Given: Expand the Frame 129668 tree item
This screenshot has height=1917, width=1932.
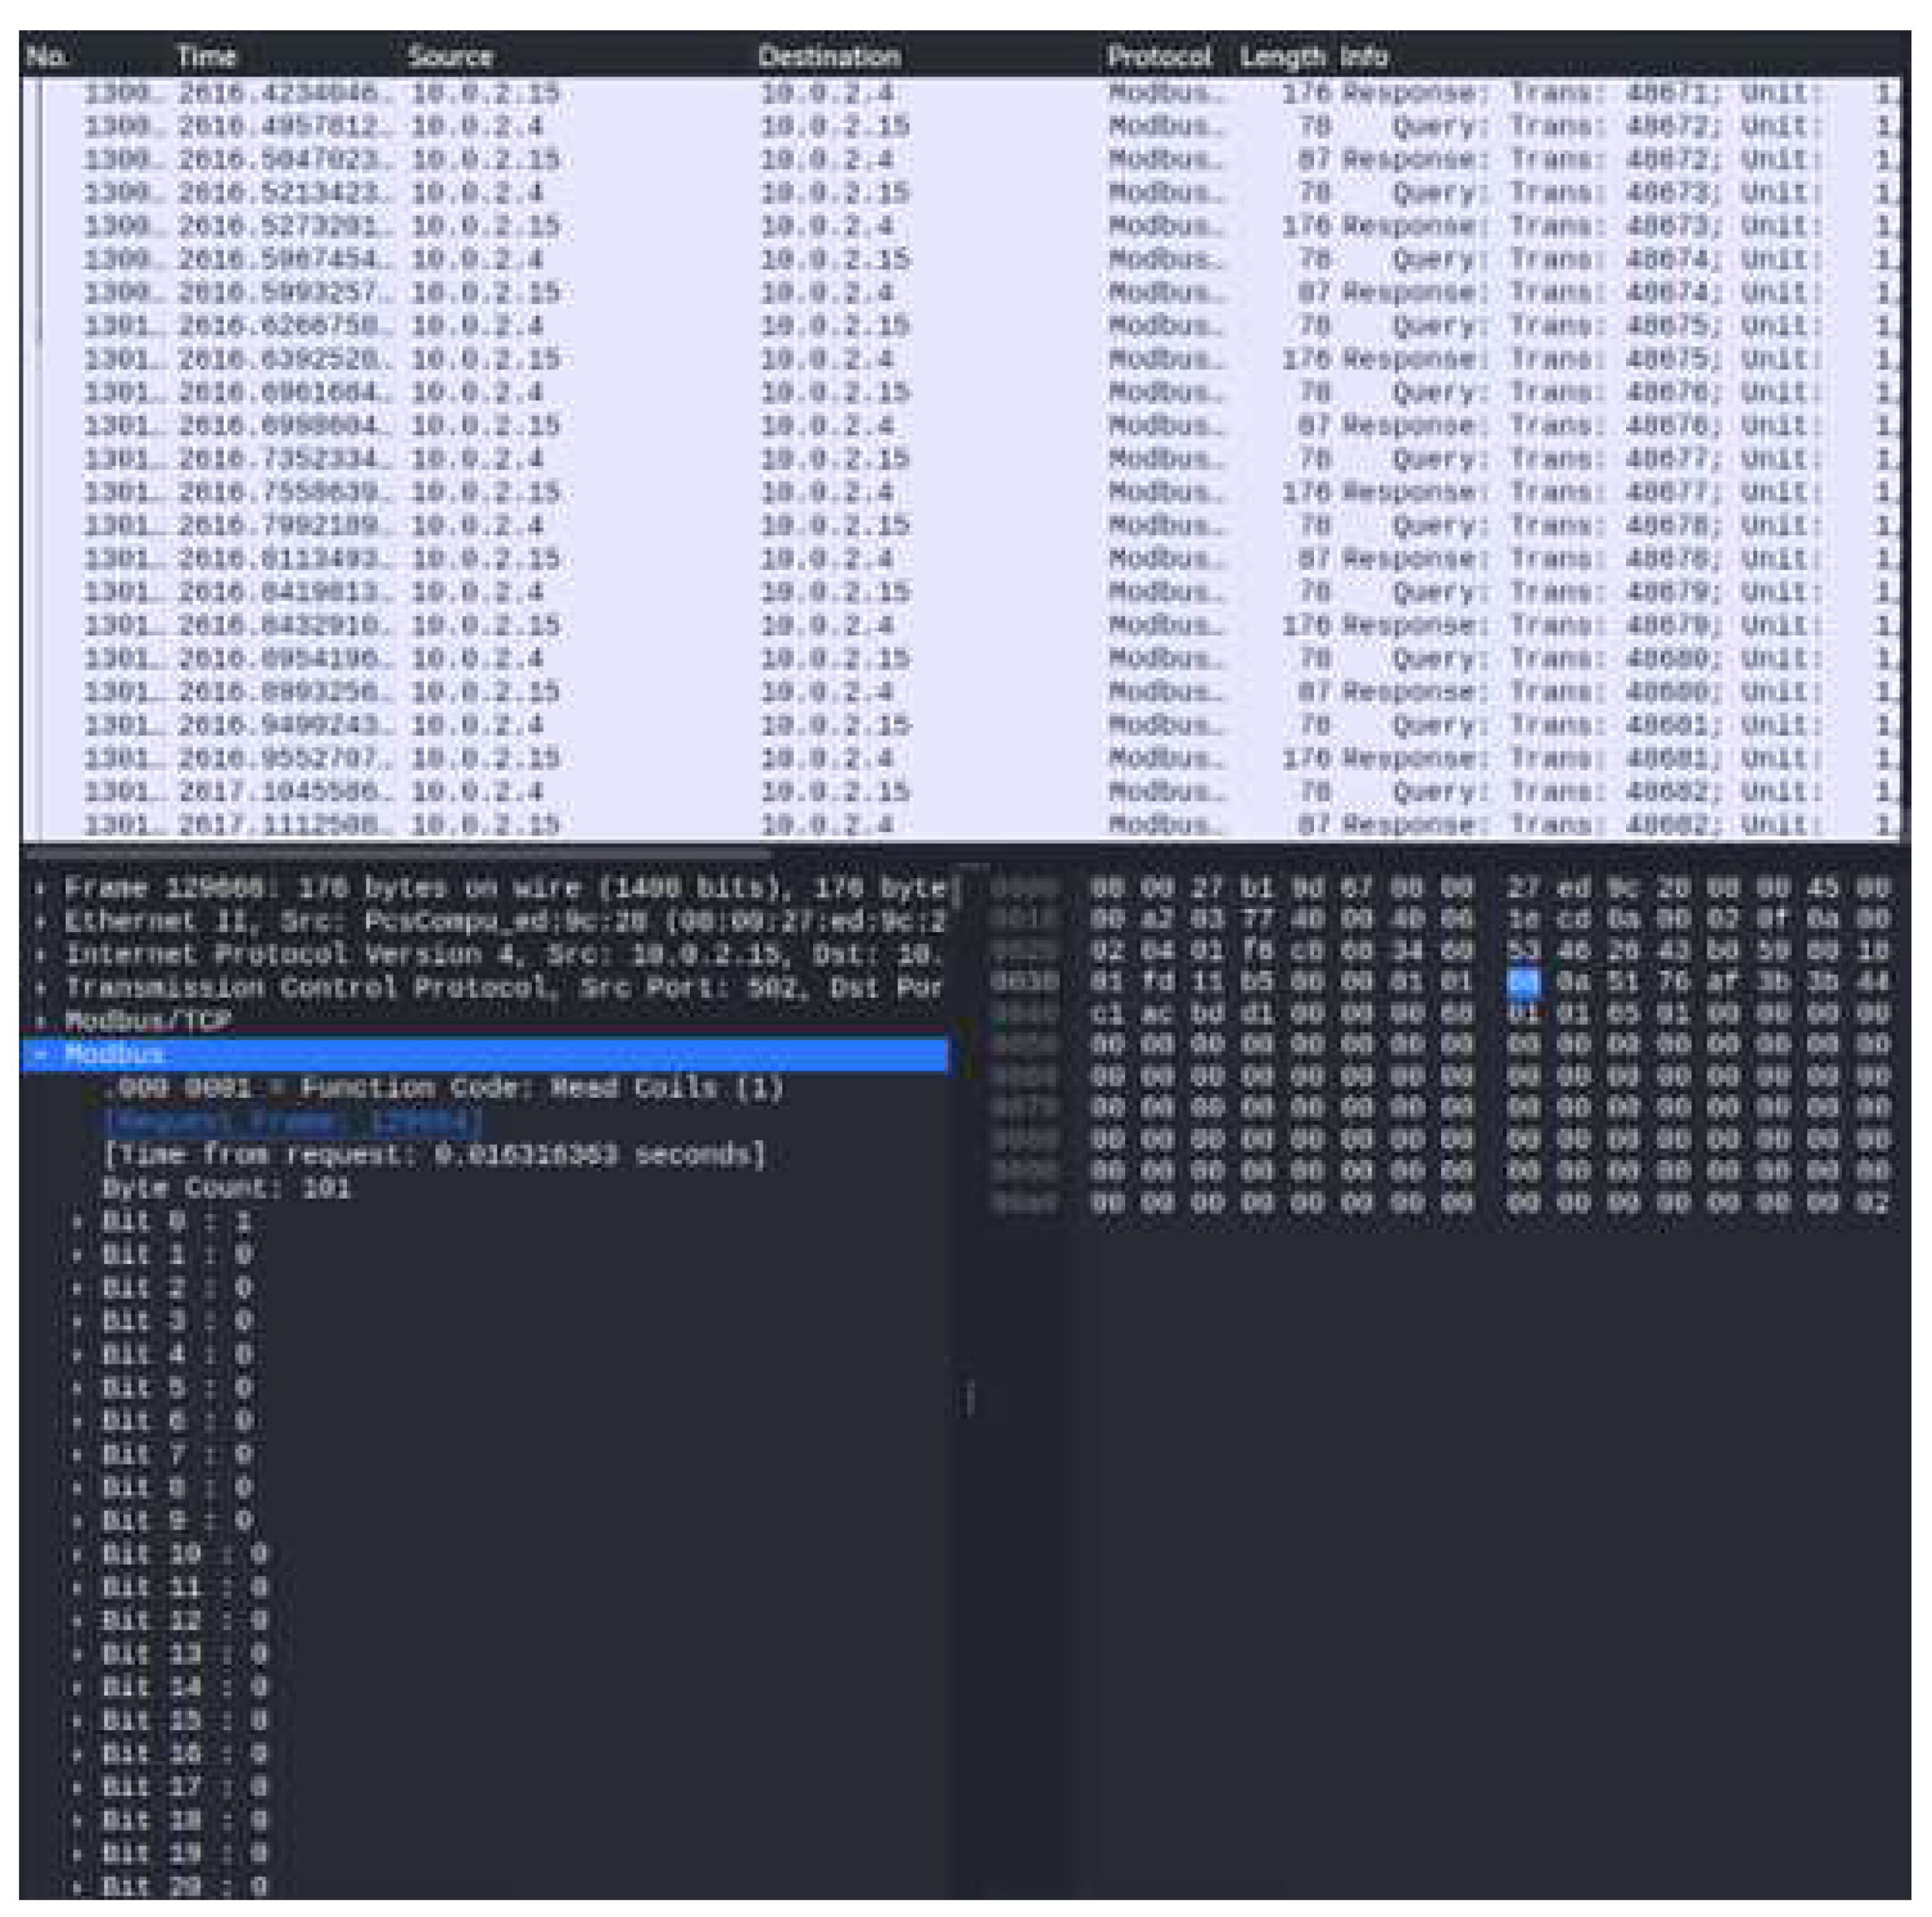Looking at the screenshot, I should 42,888.
